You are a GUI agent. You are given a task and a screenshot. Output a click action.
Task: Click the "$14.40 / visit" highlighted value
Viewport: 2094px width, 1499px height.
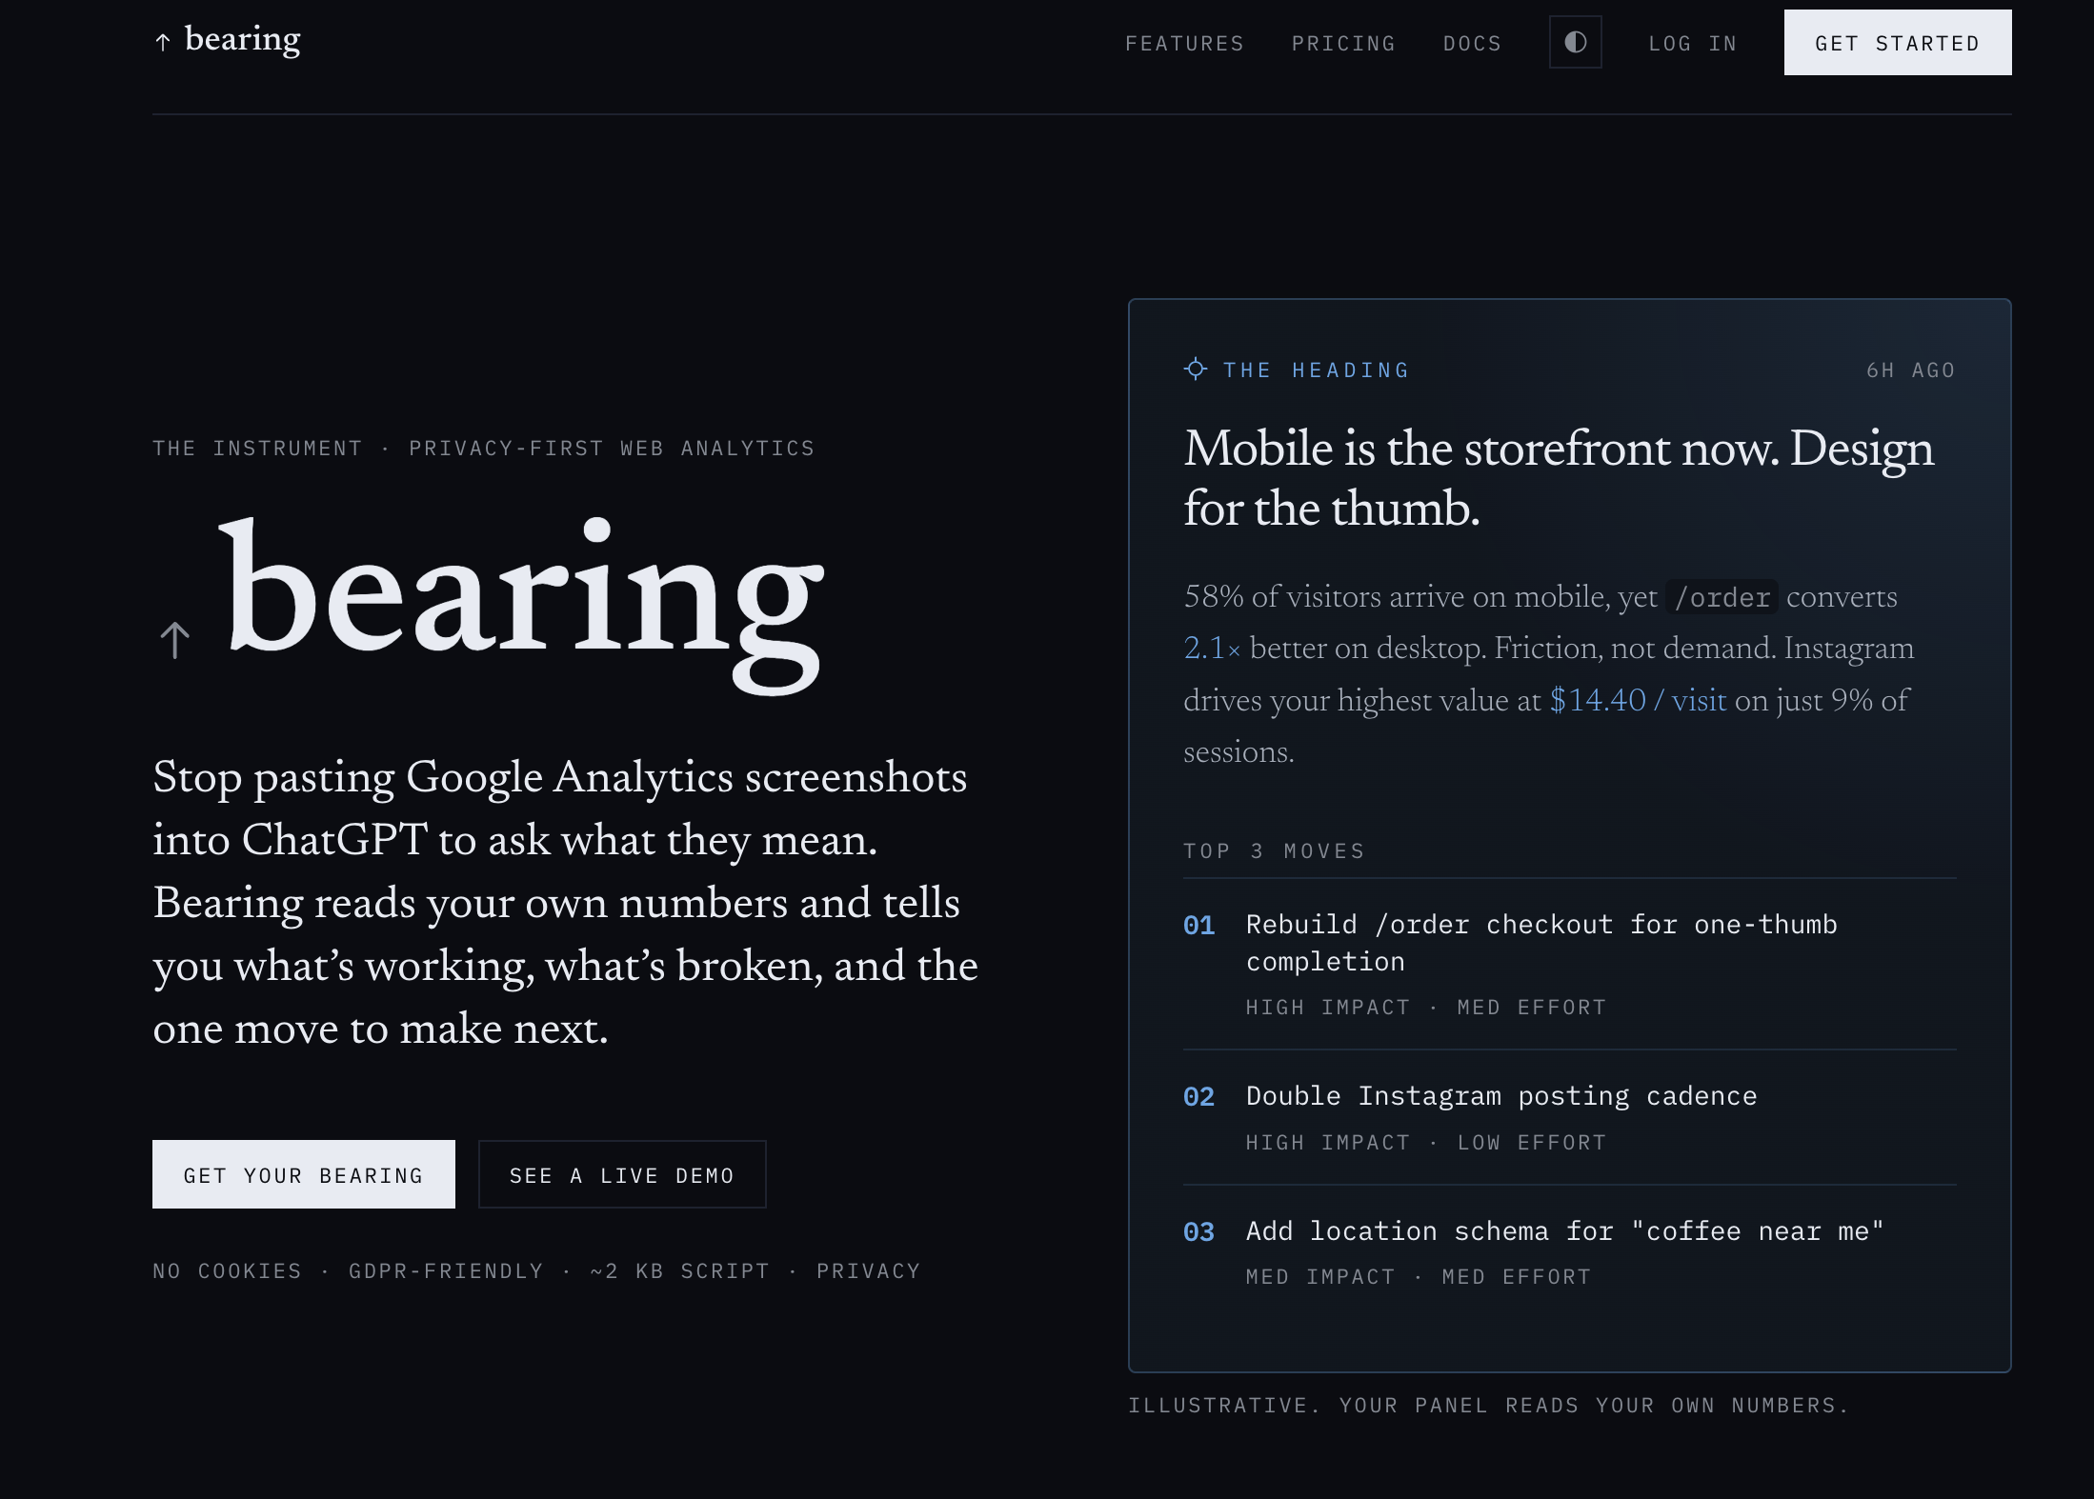tap(1638, 701)
